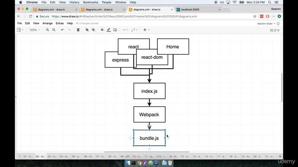298x167 pixels.
Task: Close the localhost:3000 browser tab
Action: point(219,9)
